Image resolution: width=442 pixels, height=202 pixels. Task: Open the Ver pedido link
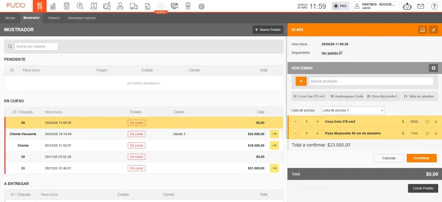(330, 53)
